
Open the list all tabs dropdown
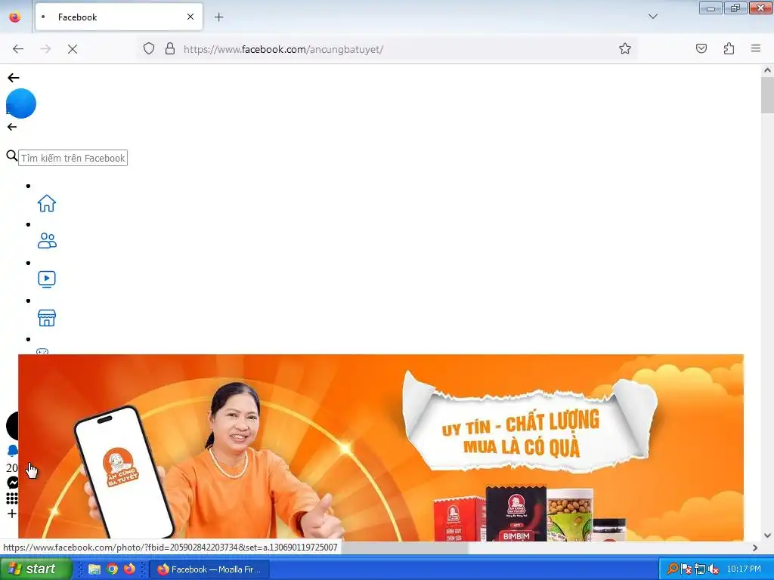653,17
